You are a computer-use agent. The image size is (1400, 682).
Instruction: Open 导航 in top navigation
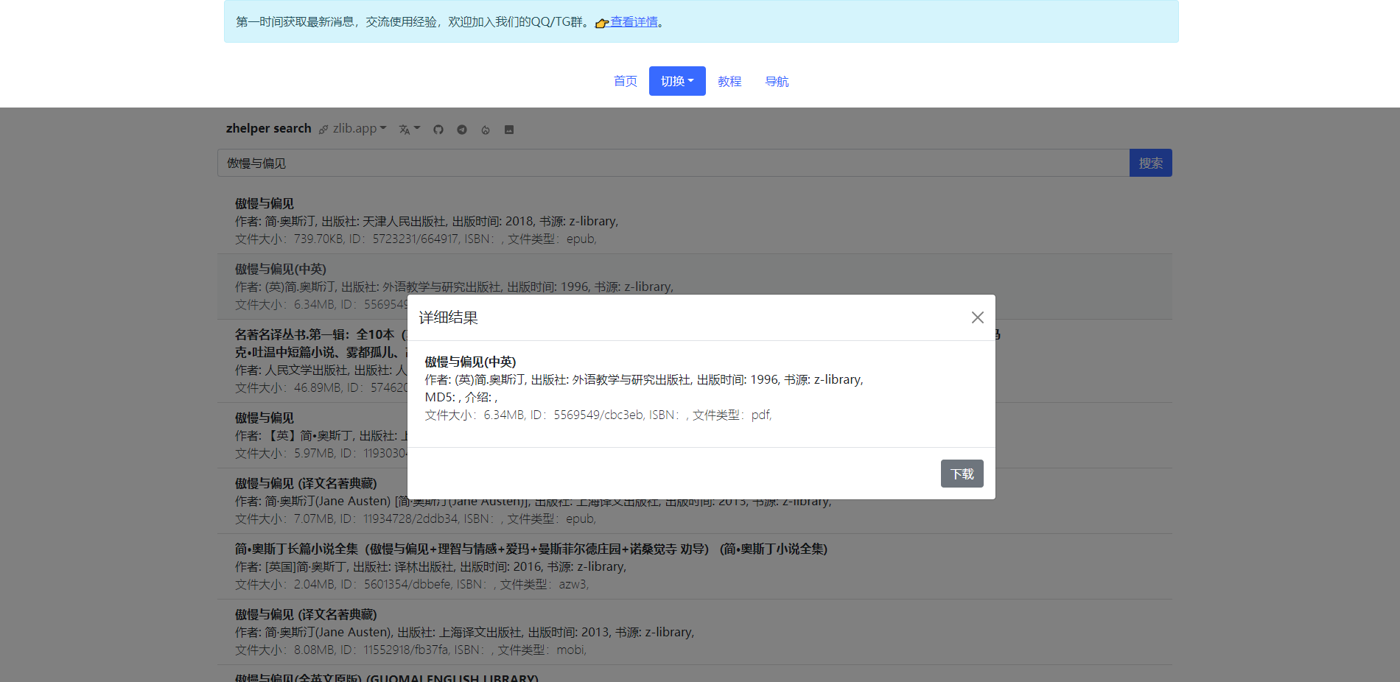pos(777,81)
